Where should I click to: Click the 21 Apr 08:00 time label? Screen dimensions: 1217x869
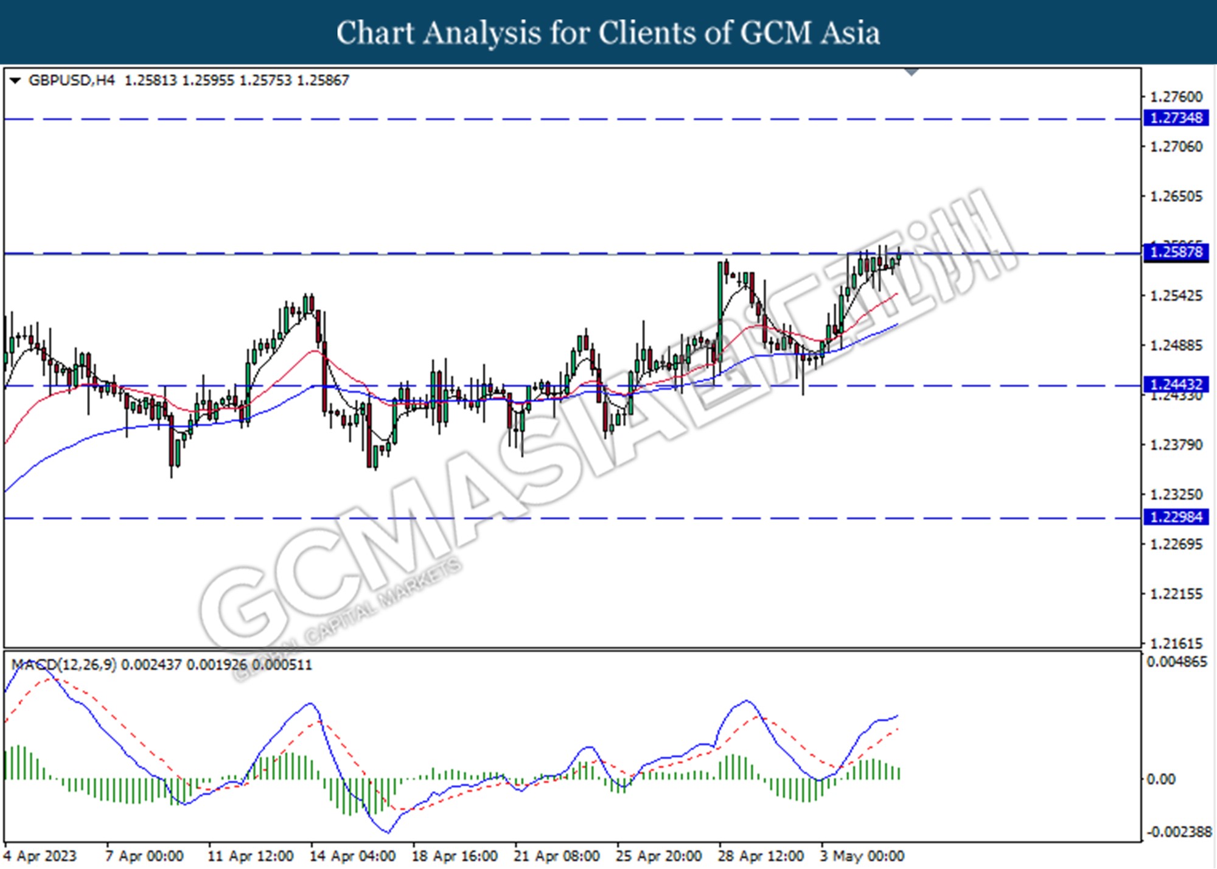point(557,856)
